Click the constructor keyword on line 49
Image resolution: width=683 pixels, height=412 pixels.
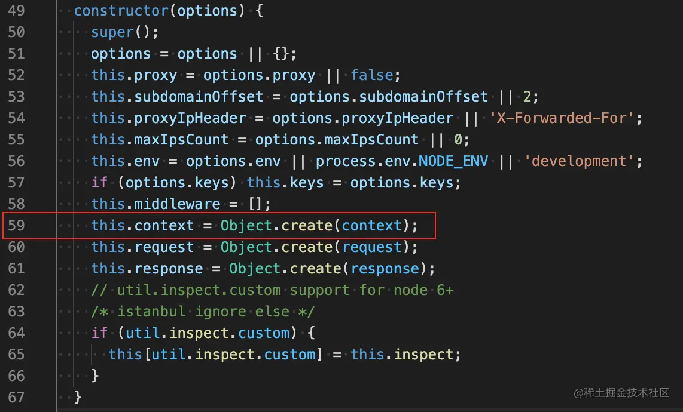[121, 10]
